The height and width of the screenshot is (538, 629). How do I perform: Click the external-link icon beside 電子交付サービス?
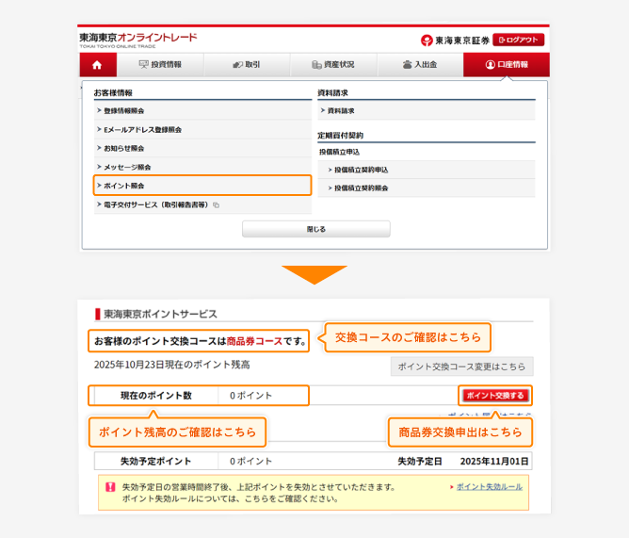pos(216,204)
